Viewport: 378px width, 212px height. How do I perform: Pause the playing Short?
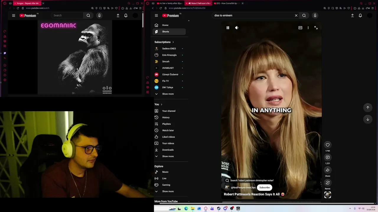[228, 28]
